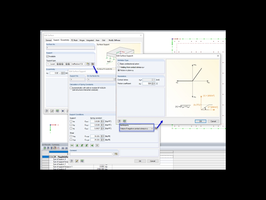Image resolution: width=266 pixels, height=200 pixels.
Task: Switch to General tab
Action: click(x=48, y=40)
